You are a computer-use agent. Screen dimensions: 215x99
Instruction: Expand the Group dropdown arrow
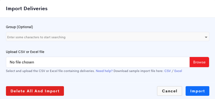click(206, 37)
